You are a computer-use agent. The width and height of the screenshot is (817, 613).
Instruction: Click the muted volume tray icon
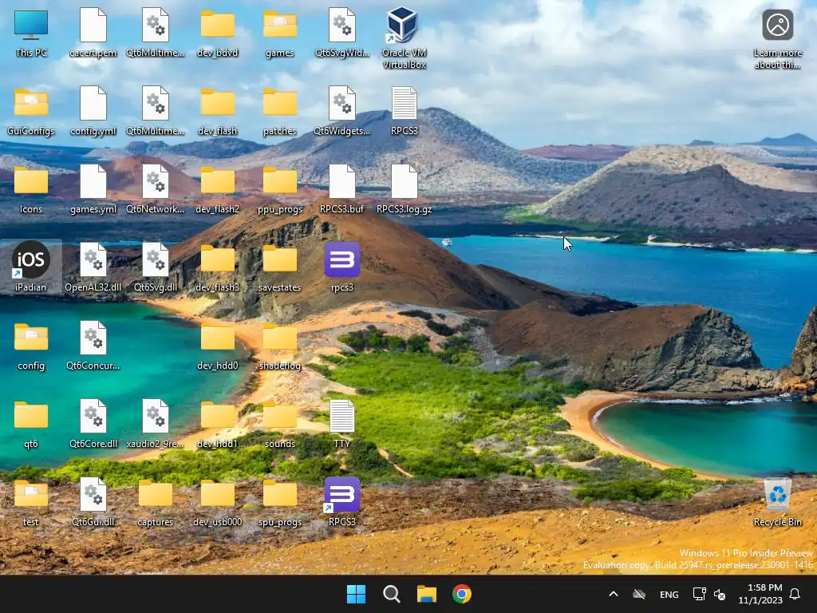[720, 594]
